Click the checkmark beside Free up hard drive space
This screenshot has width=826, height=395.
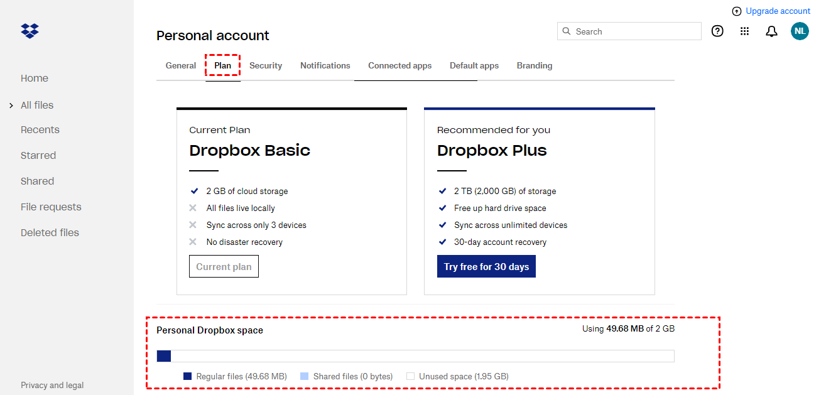click(442, 208)
